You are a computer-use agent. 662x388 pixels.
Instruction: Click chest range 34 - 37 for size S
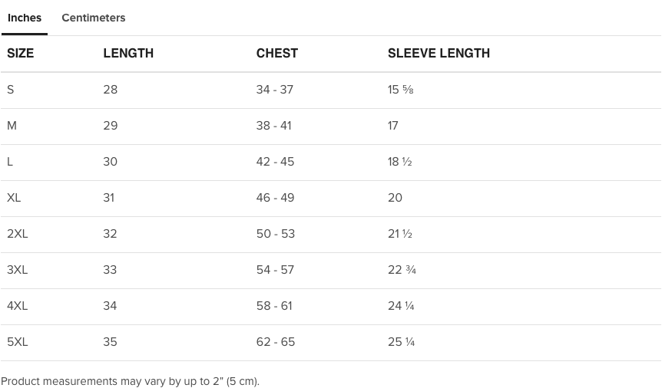(x=275, y=90)
